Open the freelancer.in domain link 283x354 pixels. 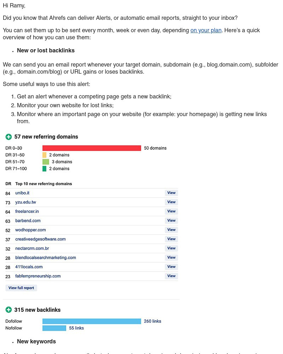pos(27,211)
